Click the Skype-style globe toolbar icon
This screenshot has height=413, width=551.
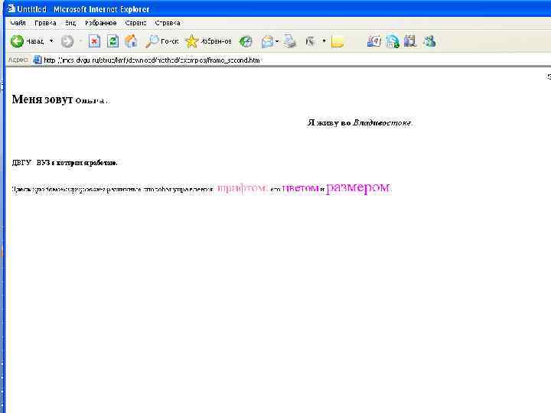click(392, 41)
